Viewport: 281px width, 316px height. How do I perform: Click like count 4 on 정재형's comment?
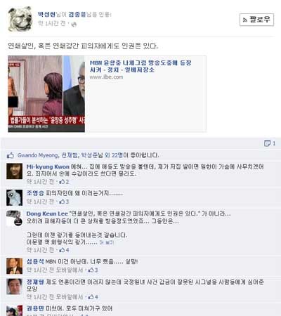[93, 297]
